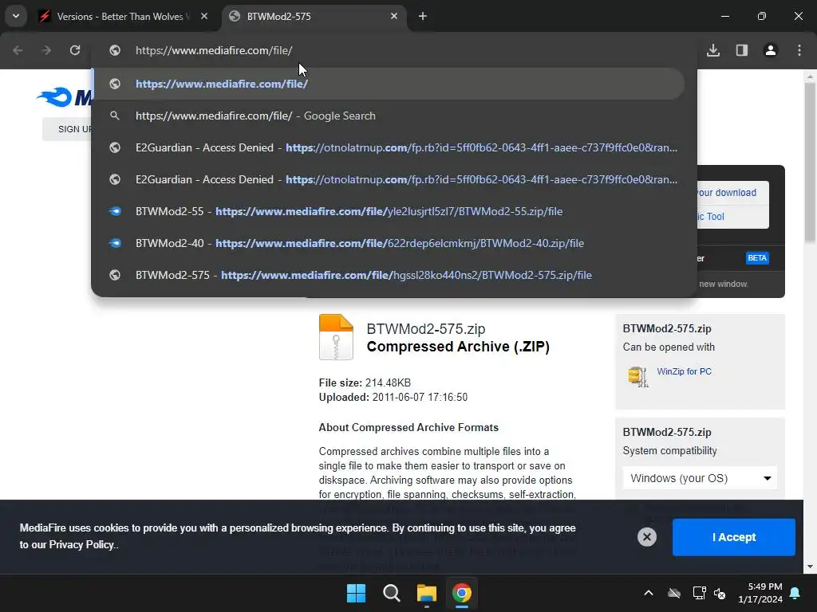Click the BETA badge
This screenshot has width=817, height=612.
[757, 258]
